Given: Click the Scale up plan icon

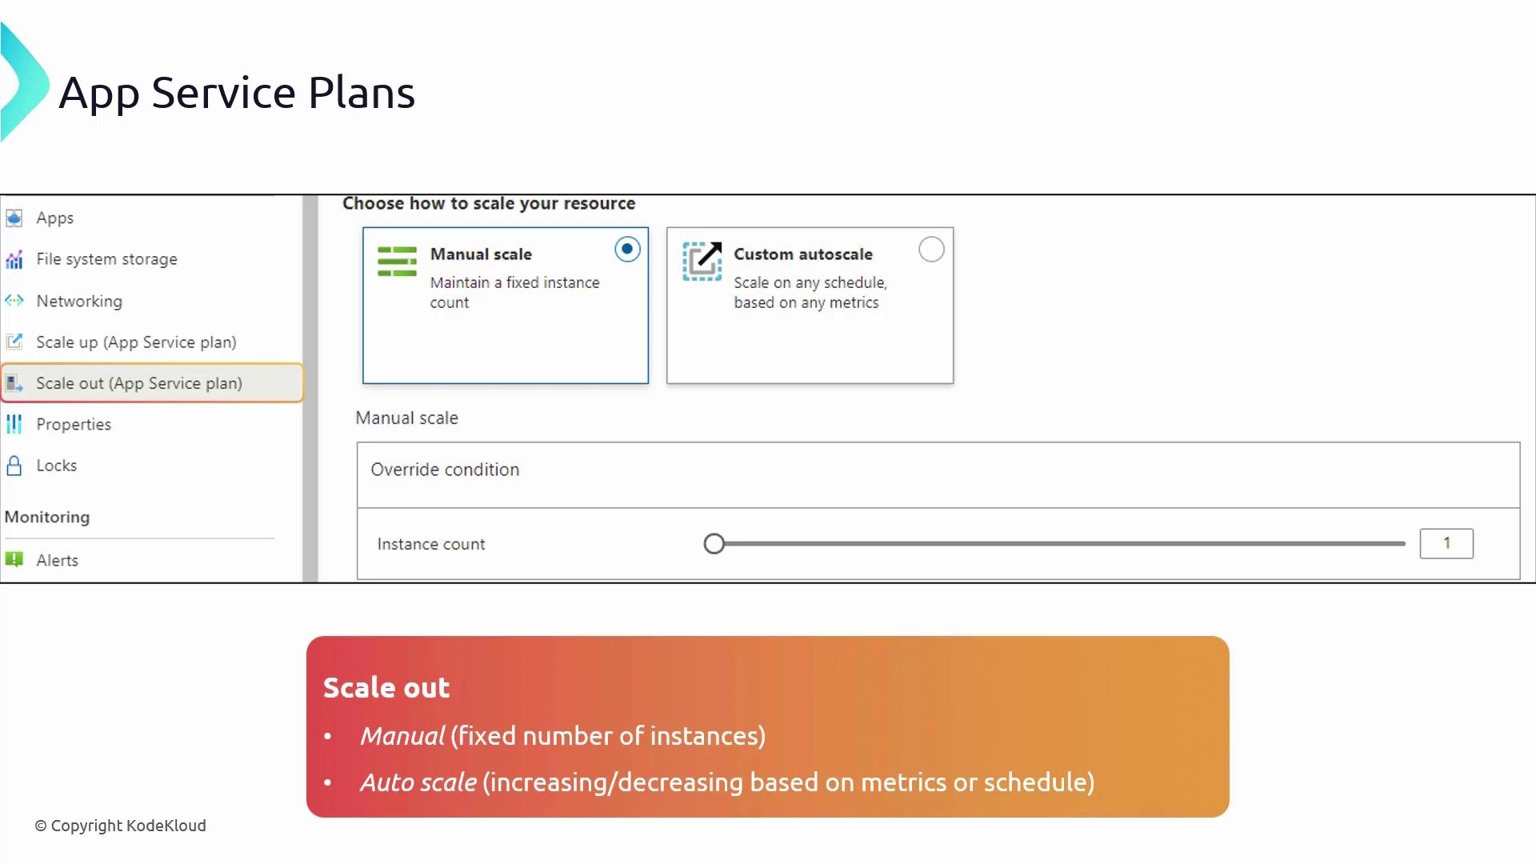Looking at the screenshot, I should pyautogui.click(x=14, y=342).
